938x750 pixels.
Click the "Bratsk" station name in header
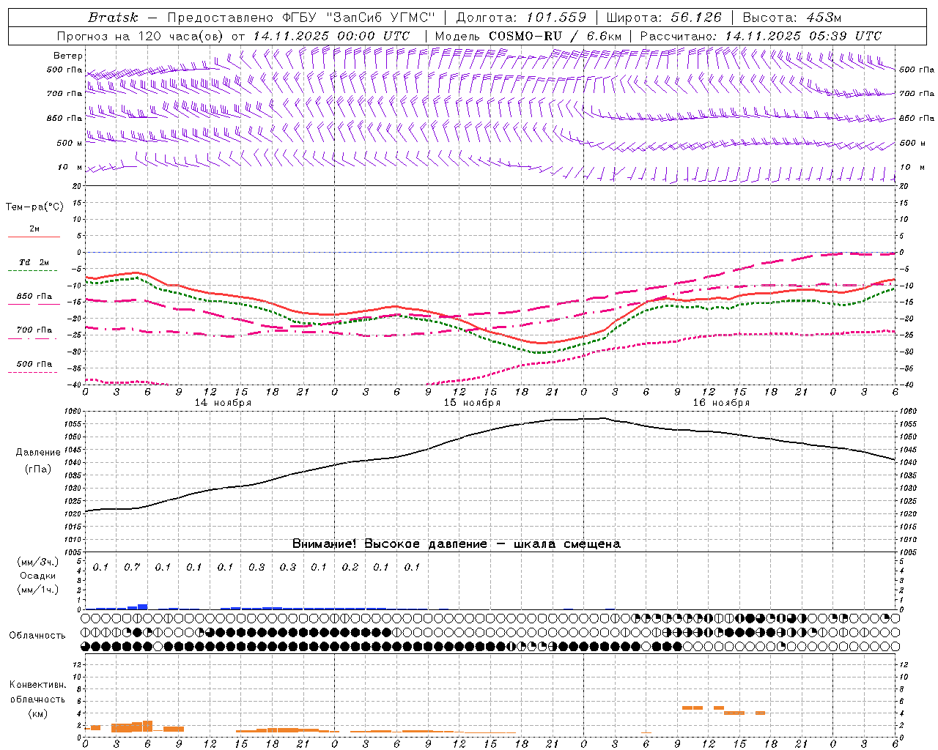click(114, 18)
